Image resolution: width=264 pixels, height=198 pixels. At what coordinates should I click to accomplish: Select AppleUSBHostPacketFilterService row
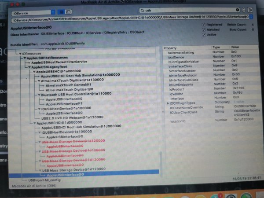coord(59,62)
